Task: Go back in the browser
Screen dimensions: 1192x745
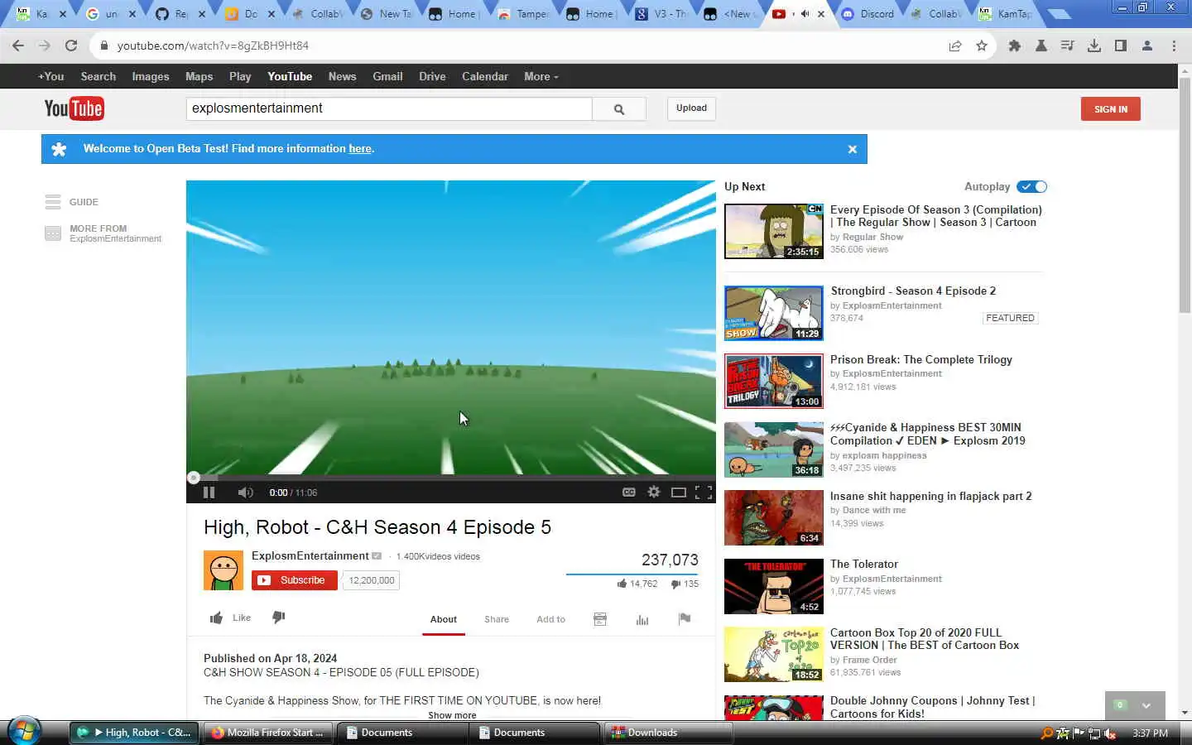Action: [18, 46]
